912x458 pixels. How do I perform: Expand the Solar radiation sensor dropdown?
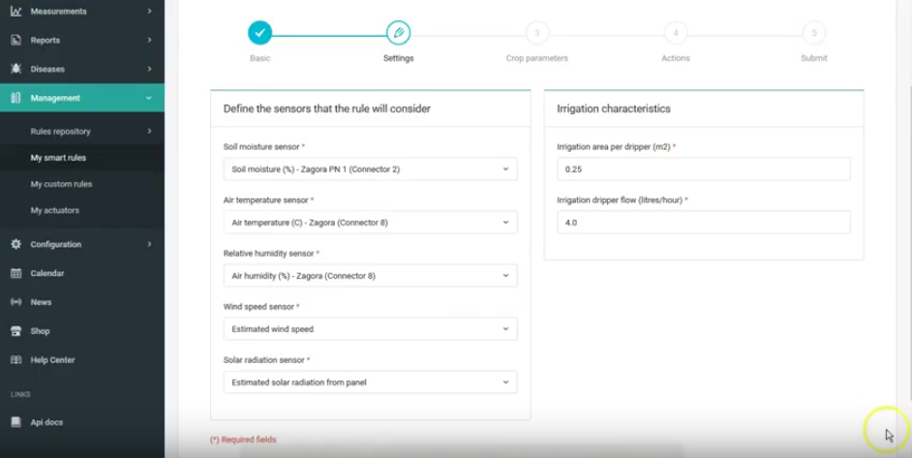pos(370,382)
